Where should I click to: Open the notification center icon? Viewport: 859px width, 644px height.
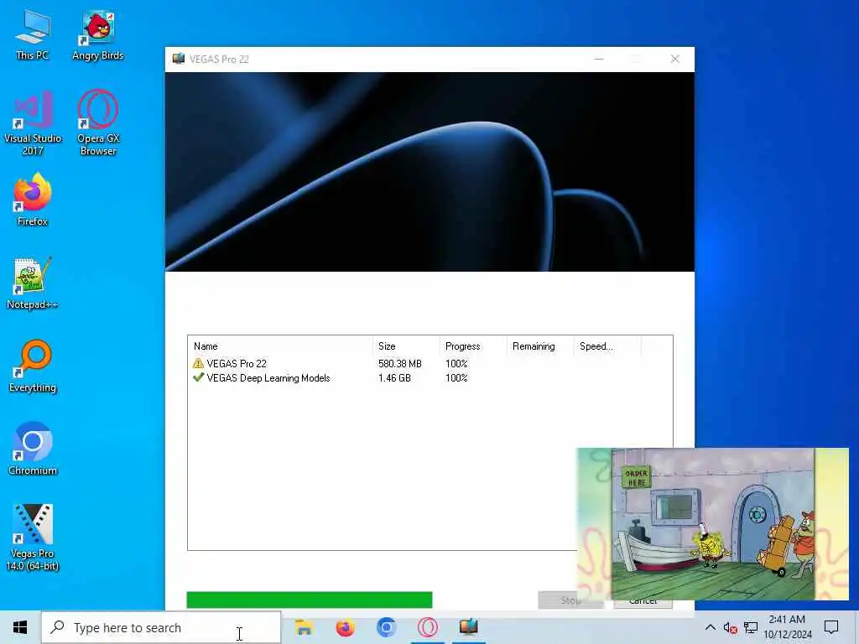pyautogui.click(x=831, y=627)
